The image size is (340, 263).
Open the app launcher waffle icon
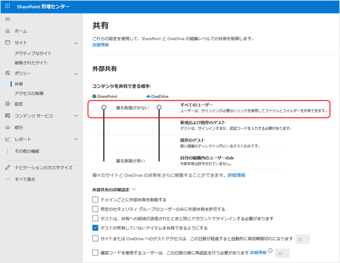[8, 7]
